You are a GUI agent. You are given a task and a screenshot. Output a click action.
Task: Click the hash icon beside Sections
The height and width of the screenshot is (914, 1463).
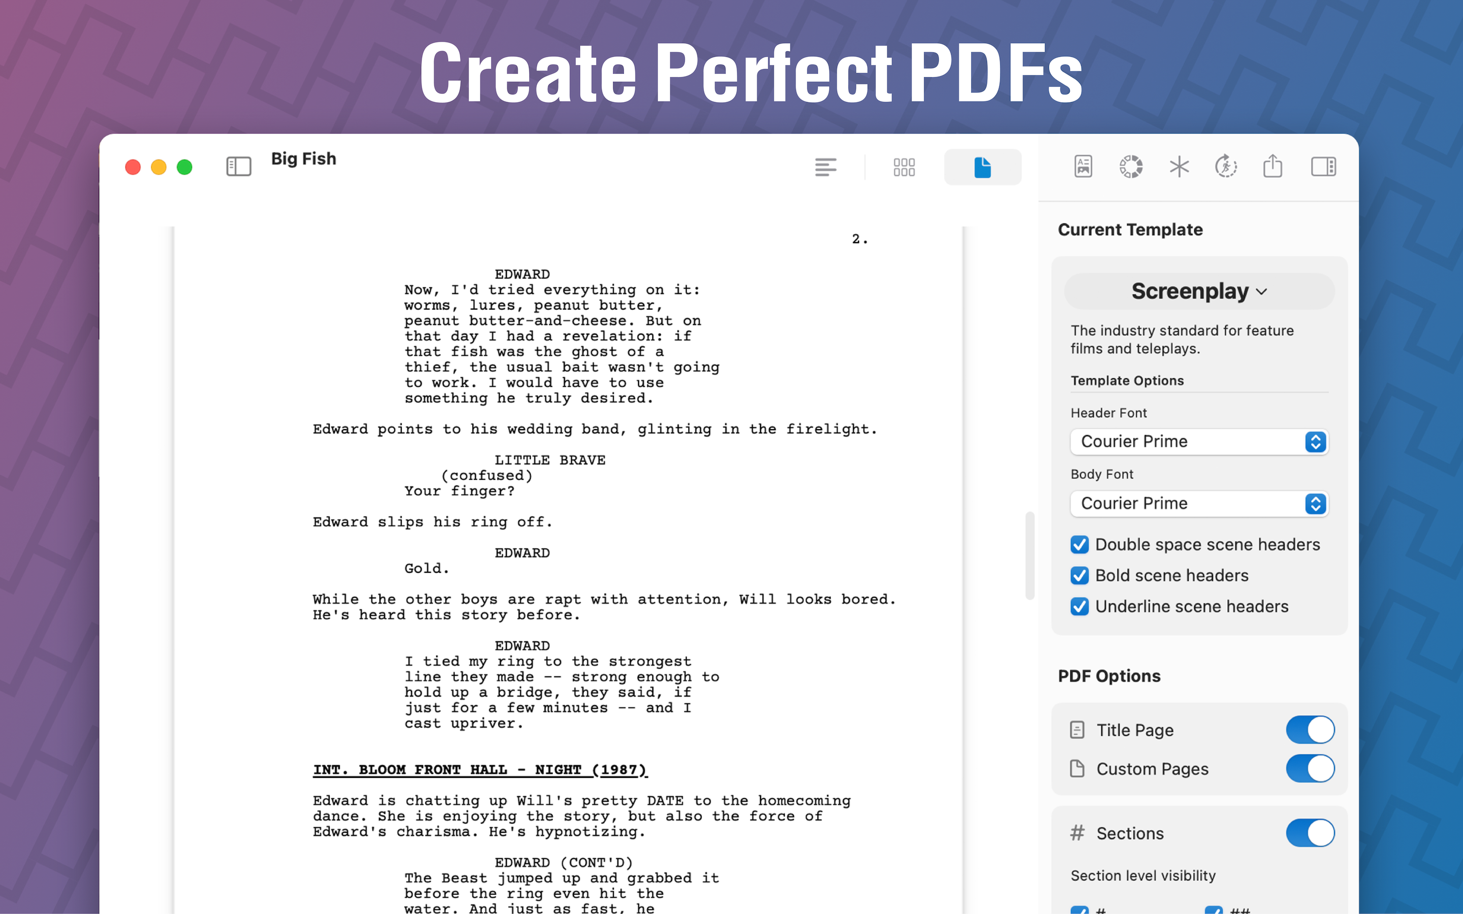pos(1077,833)
